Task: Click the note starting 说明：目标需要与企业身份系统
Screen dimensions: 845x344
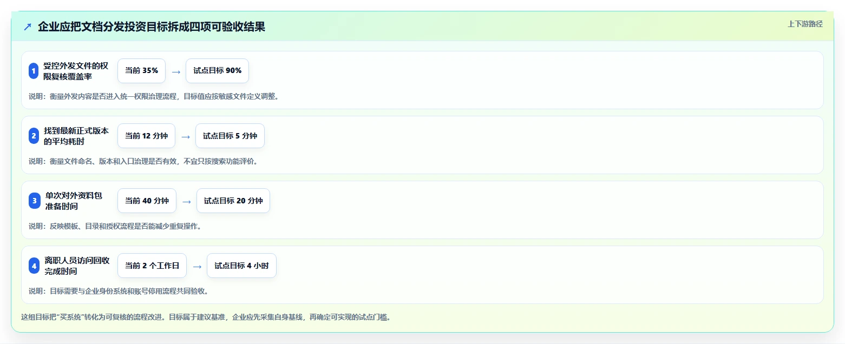Action: tap(119, 291)
